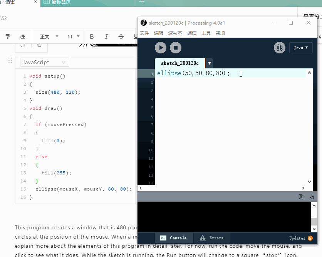
Task: Maximize the Processing window
Action: point(290,23)
